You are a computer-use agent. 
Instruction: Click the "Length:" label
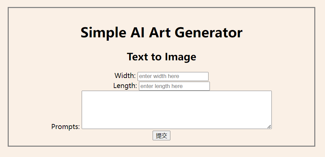coord(125,86)
